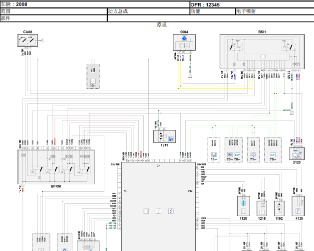Screen dimensions: 314x251
Task: Click the symbol icon in module 70--
Action: tap(230, 155)
